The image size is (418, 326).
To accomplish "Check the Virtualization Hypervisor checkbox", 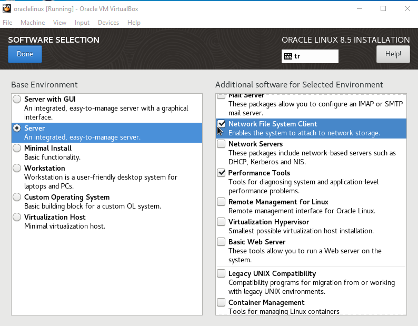I will click(221, 222).
